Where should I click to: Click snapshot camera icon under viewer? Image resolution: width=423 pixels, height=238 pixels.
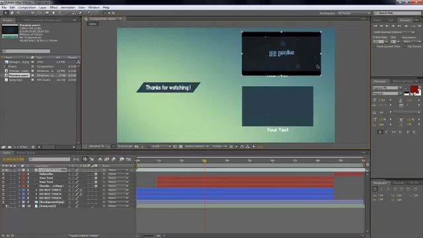[x=137, y=146]
